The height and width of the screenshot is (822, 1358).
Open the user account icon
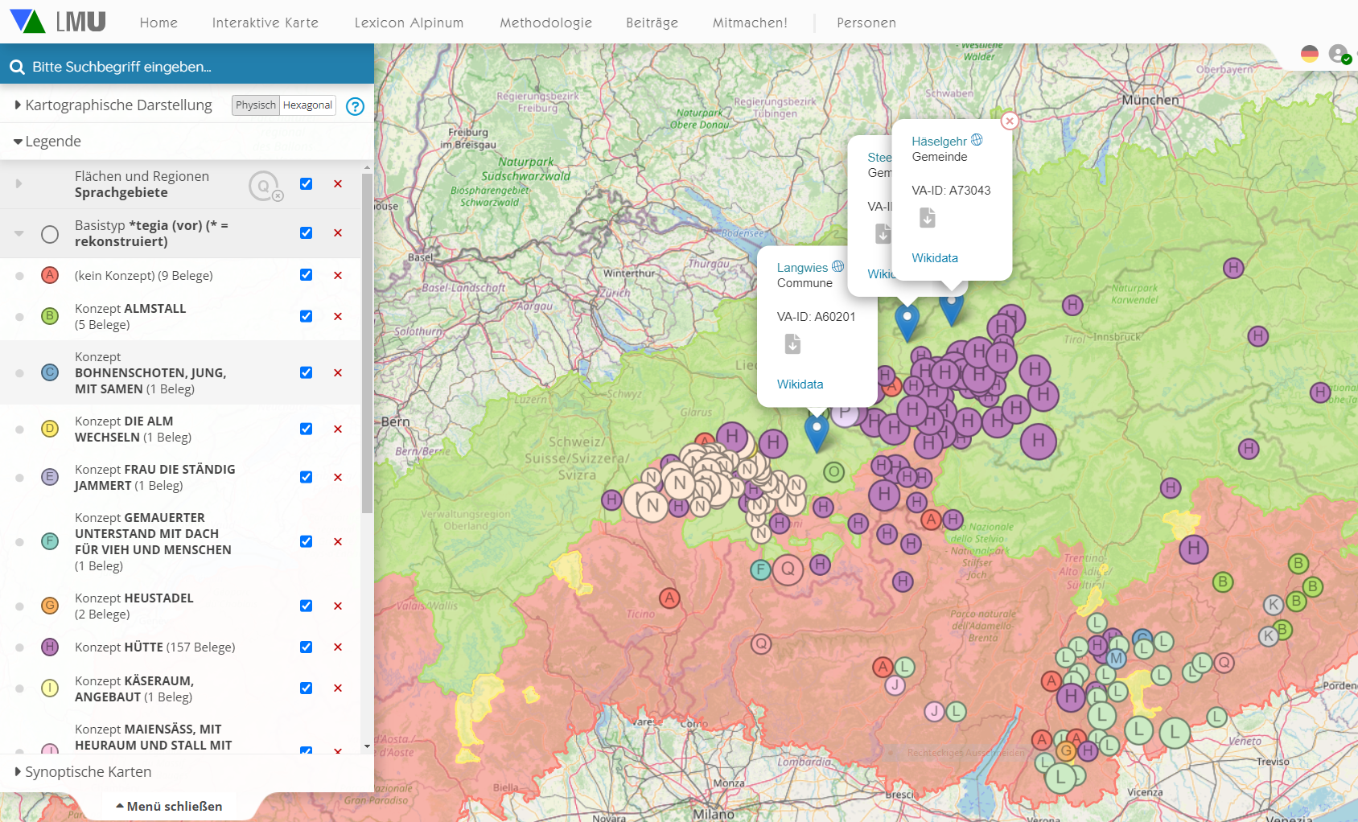point(1339,54)
